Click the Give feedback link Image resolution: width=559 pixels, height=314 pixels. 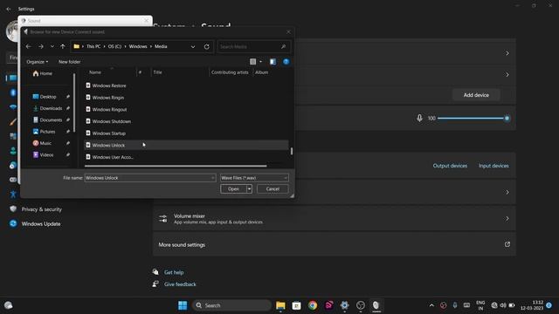pyautogui.click(x=180, y=284)
